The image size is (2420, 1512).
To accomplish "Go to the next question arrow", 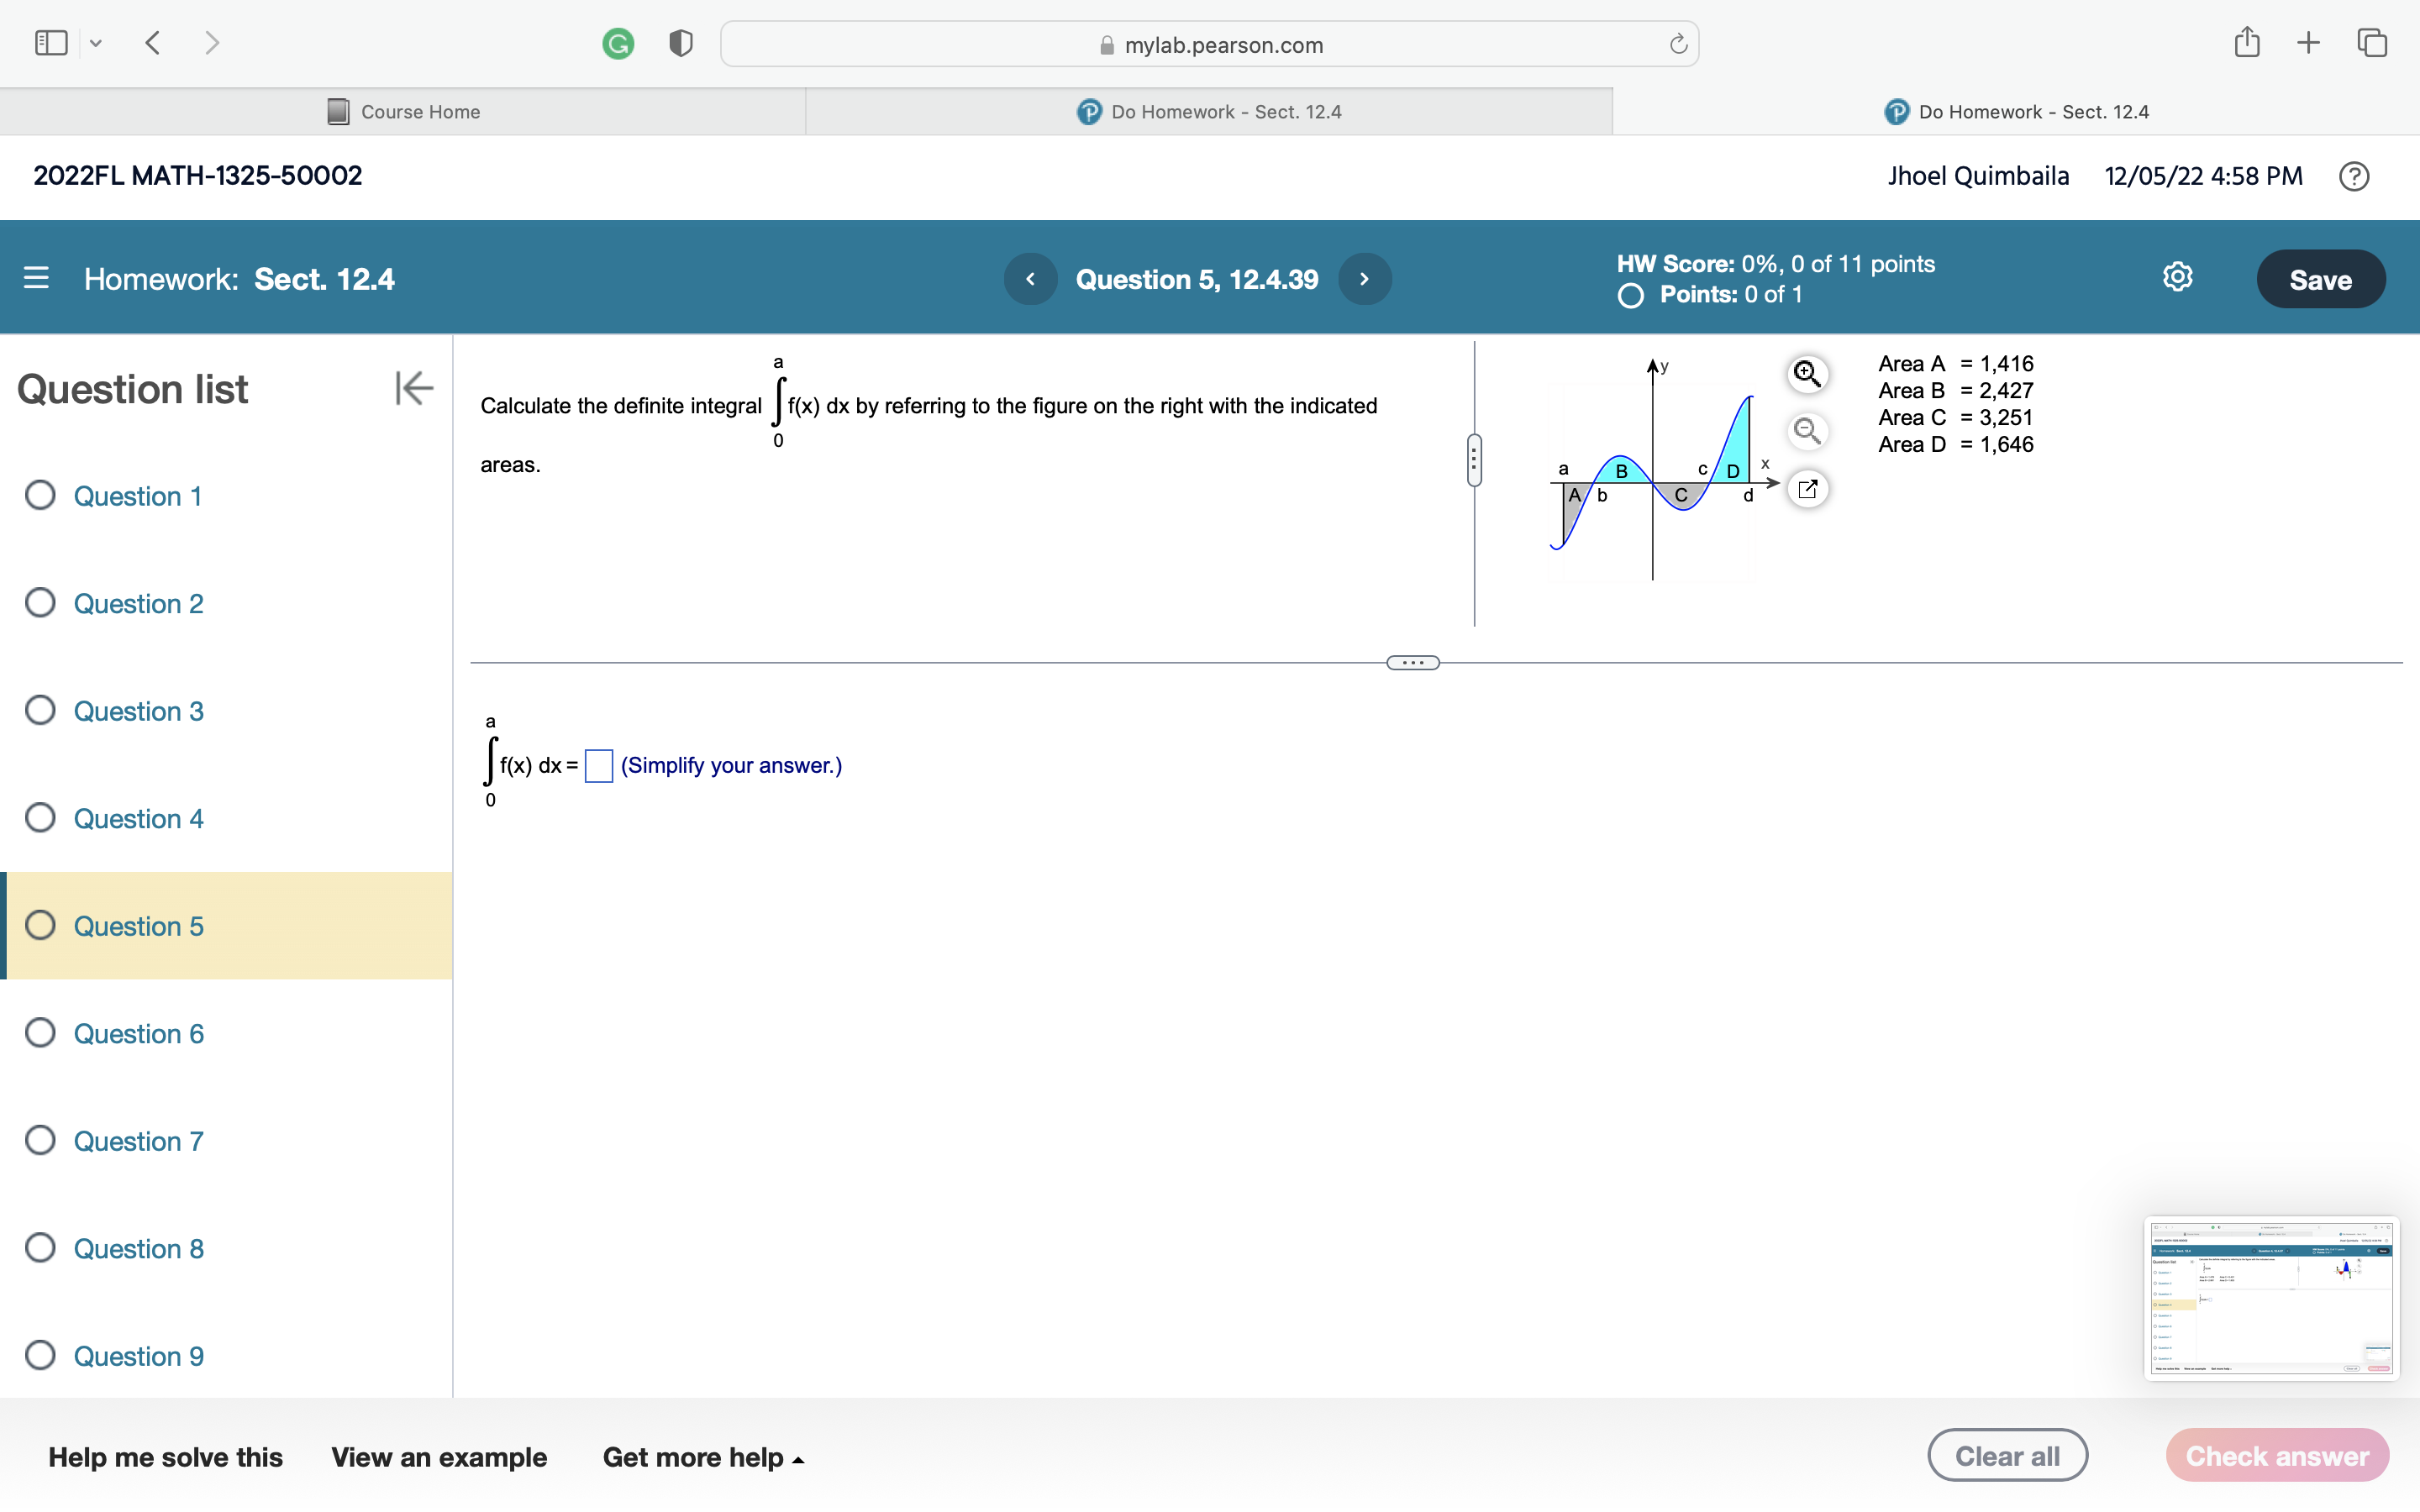I will pos(1364,279).
